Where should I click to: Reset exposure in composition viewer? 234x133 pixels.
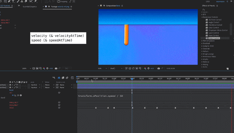[148, 68]
